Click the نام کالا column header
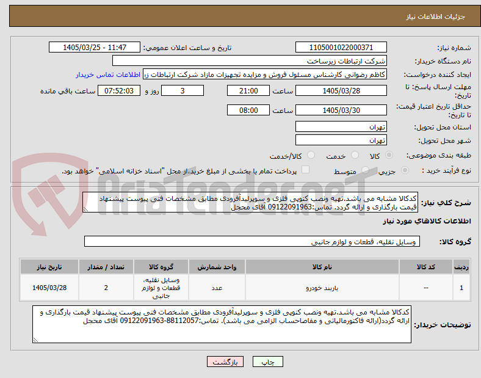The width and height of the screenshot is (481, 378). pos(322,267)
